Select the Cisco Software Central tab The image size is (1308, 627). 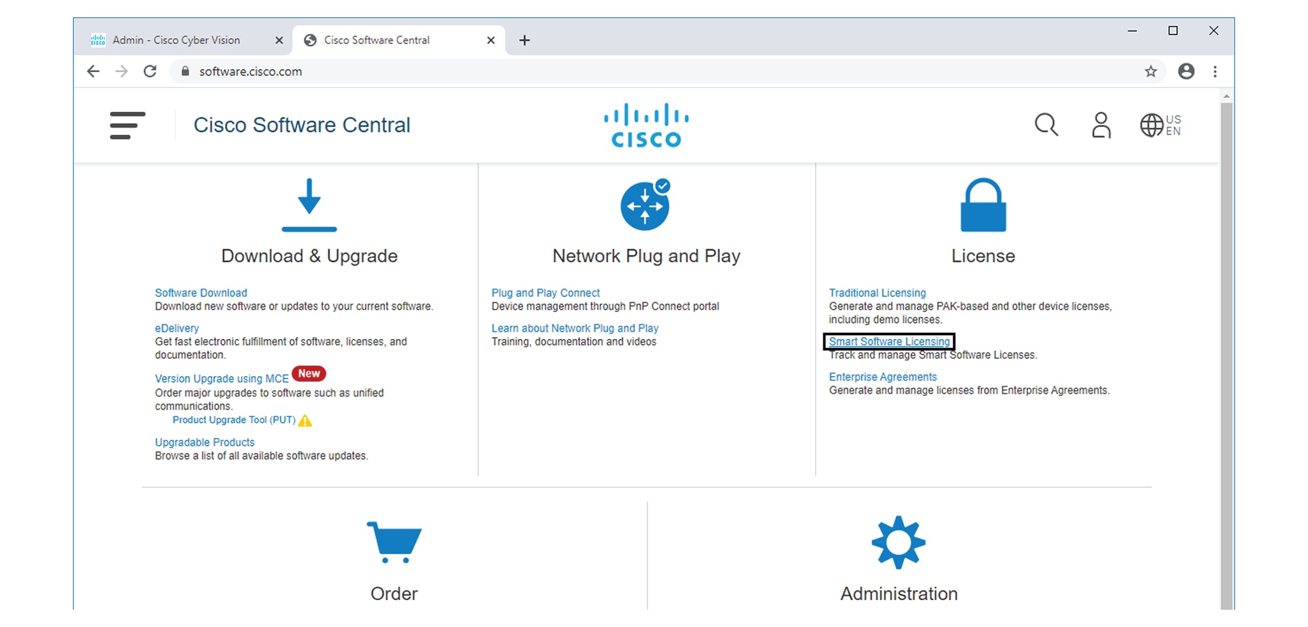pyautogui.click(x=399, y=40)
